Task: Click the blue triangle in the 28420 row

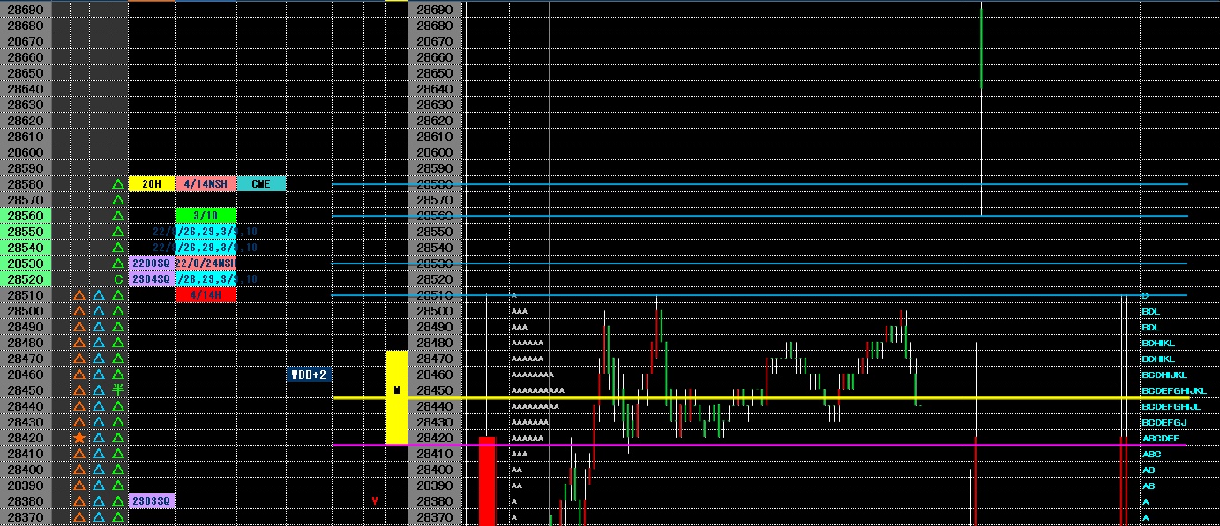Action: click(x=99, y=438)
